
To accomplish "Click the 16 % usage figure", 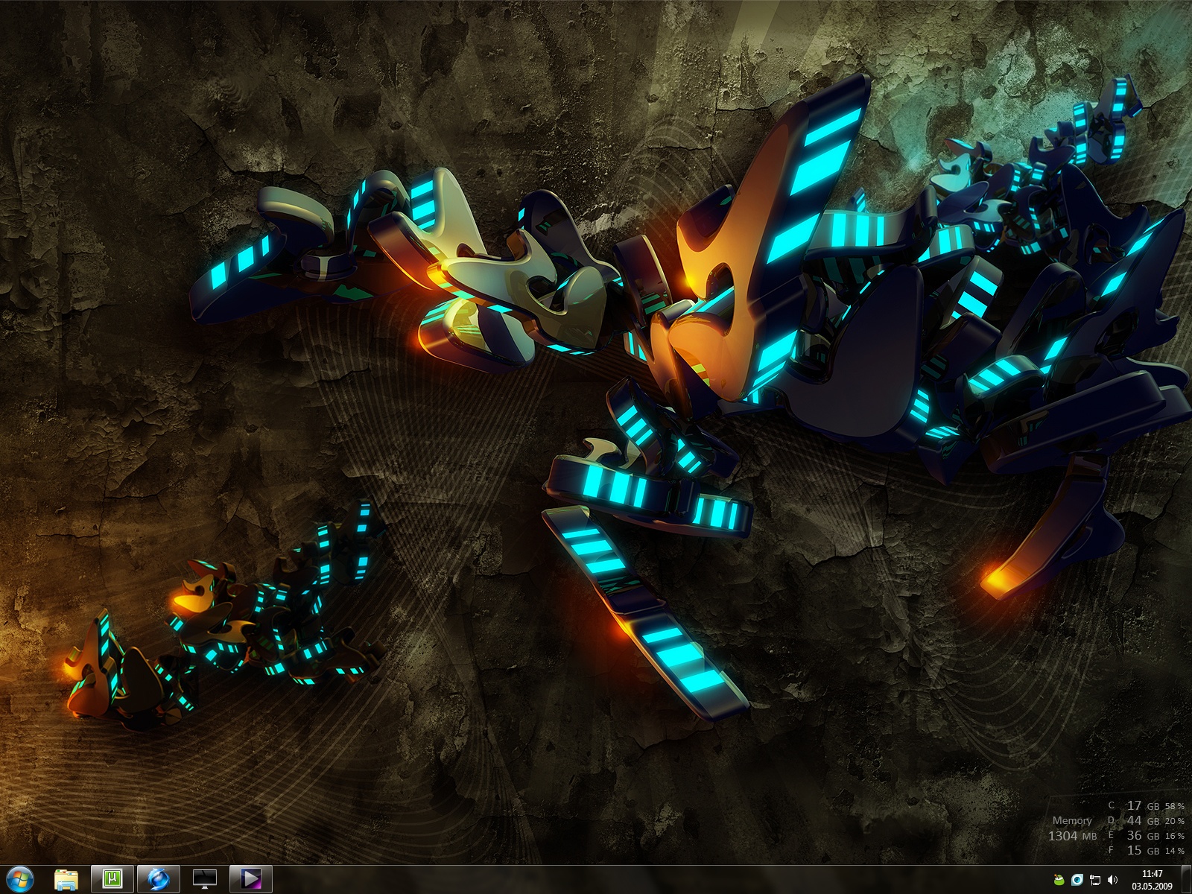I will [1175, 836].
